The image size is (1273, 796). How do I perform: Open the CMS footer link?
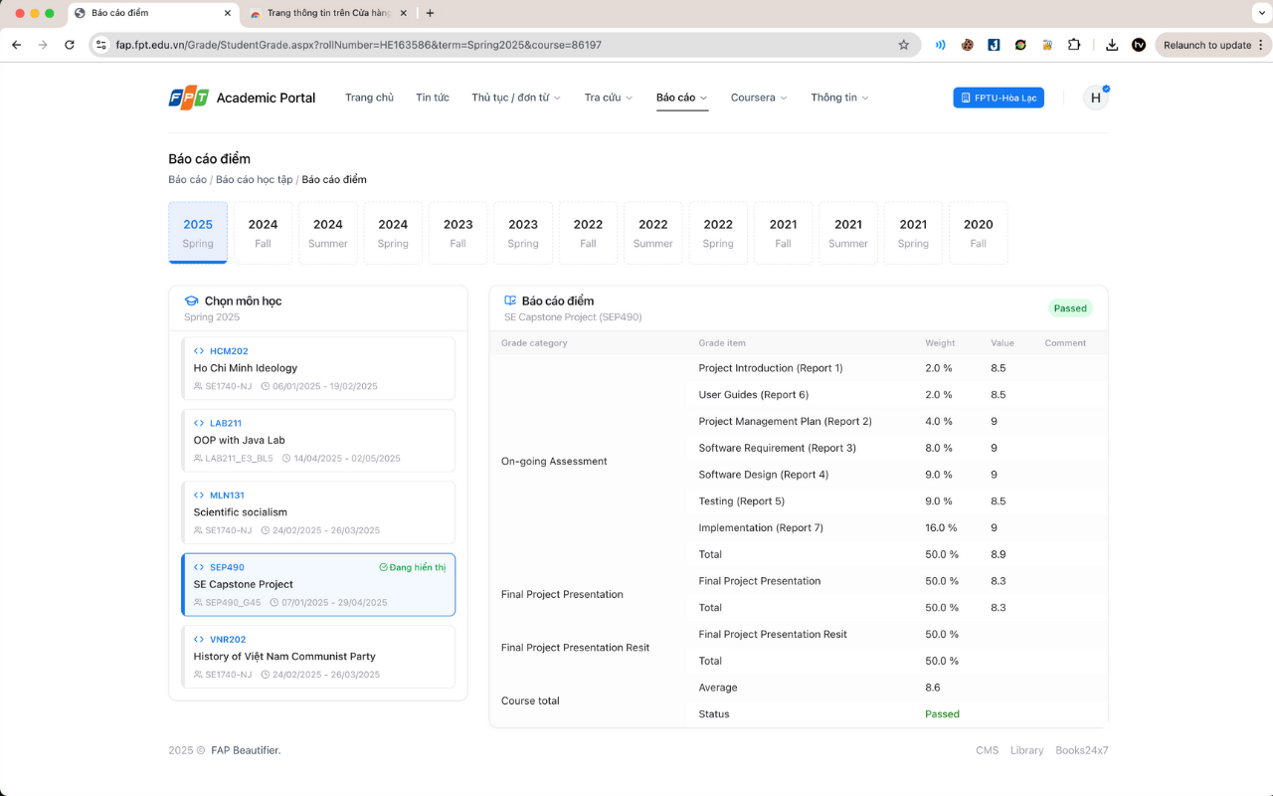click(x=987, y=750)
